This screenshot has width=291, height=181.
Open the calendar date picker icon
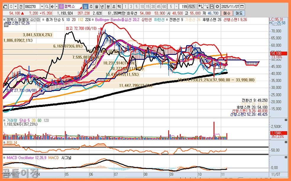click(x=242, y=7)
